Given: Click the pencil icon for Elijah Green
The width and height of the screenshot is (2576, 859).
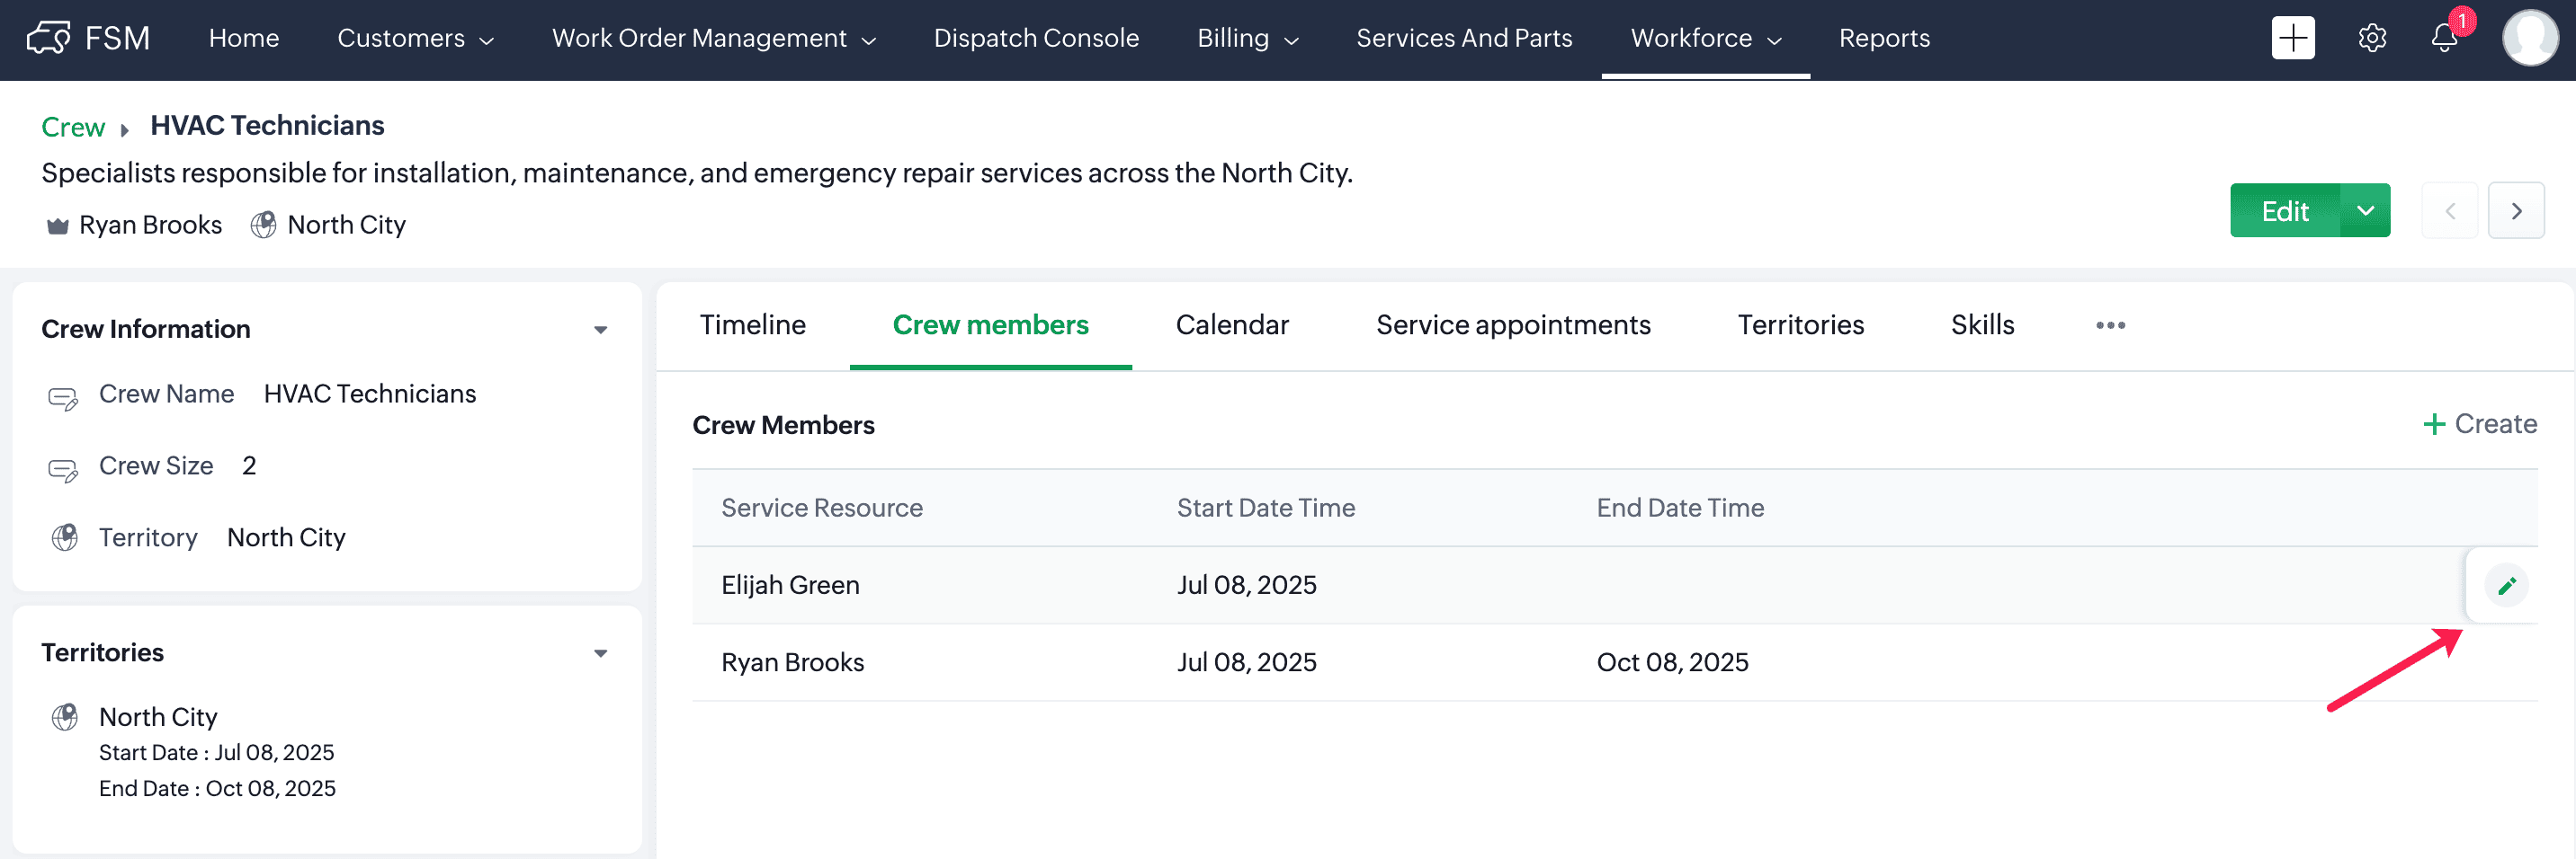Looking at the screenshot, I should [x=2506, y=585].
